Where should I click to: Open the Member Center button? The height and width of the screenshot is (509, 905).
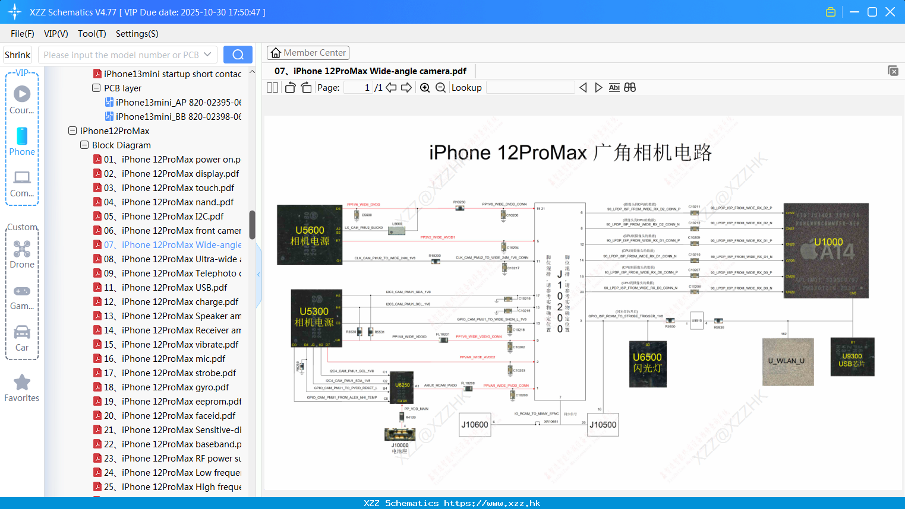point(308,53)
